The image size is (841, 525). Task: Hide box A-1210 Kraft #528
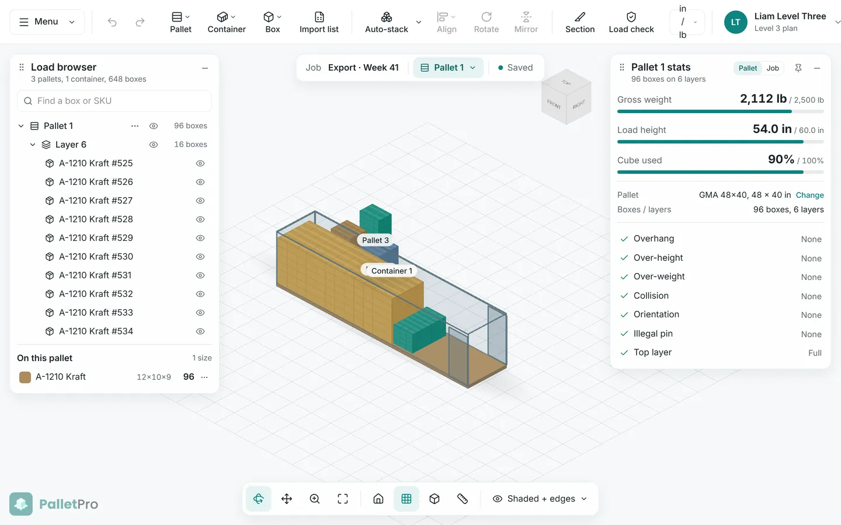pos(200,219)
